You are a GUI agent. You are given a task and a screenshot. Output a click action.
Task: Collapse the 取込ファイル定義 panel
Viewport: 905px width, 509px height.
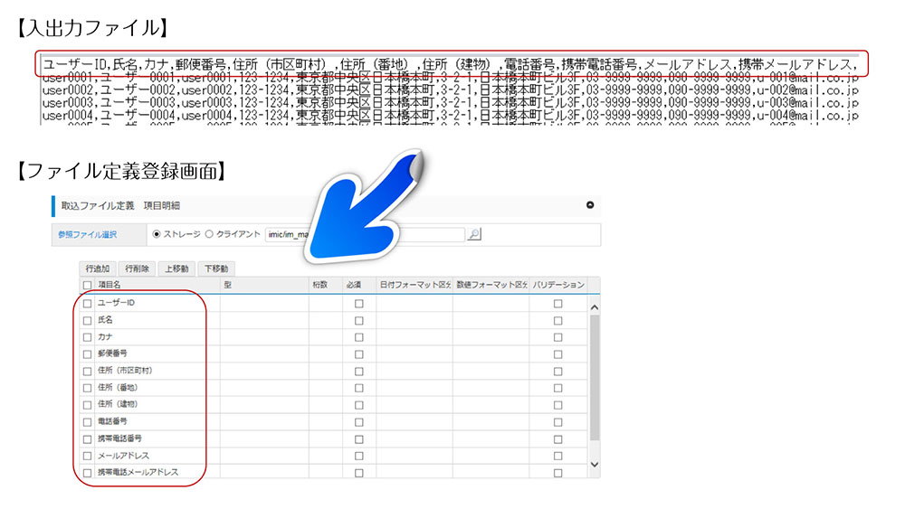[x=590, y=204]
